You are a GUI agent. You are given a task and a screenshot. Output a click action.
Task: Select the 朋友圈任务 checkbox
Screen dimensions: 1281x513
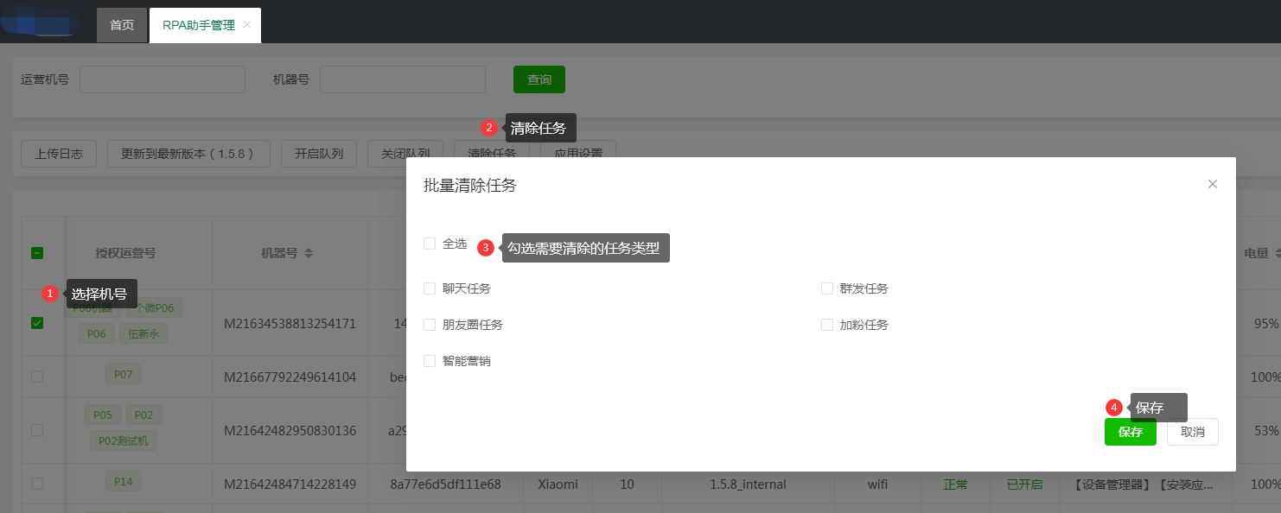click(x=430, y=325)
